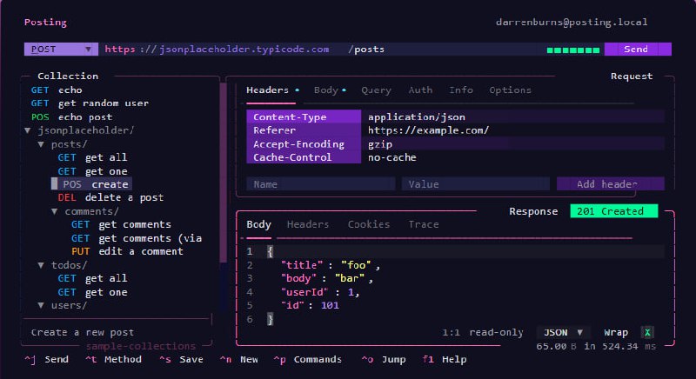Collapse the comments/ folder
This screenshot has width=696, height=379.
pos(54,211)
